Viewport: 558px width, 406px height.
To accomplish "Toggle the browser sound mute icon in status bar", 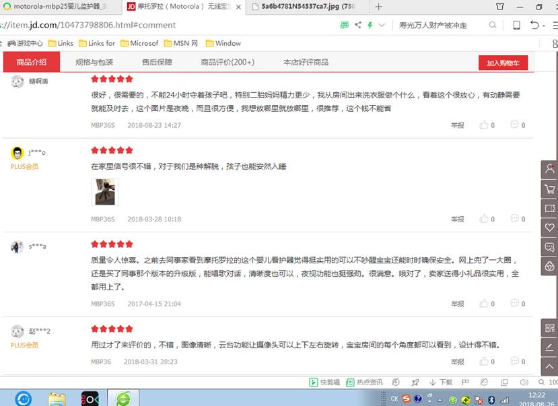I will pos(524,382).
